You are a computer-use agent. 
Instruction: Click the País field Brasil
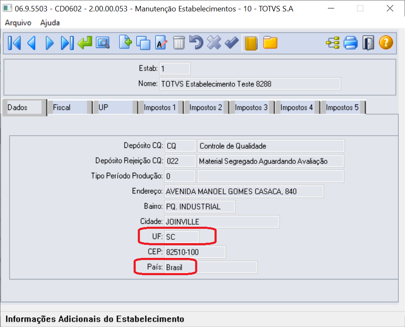(211, 267)
